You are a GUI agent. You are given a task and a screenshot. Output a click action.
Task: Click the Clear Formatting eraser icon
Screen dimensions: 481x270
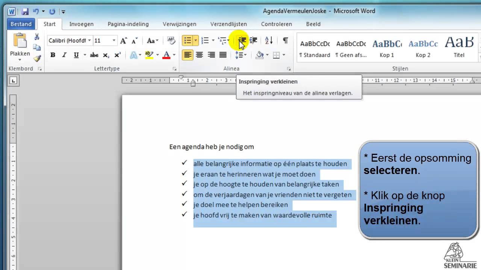171,40
